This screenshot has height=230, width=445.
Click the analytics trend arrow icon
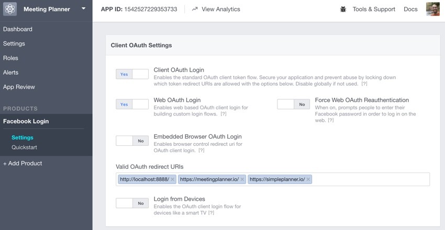tap(195, 9)
